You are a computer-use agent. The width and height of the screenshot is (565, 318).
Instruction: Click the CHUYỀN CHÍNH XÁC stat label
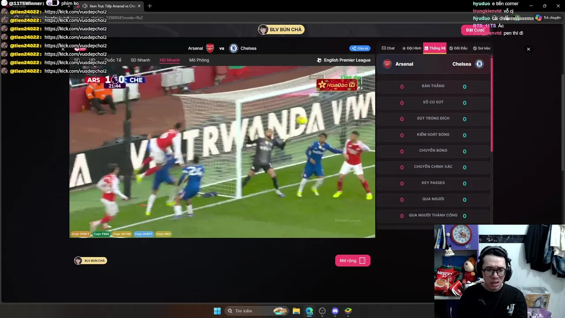pos(433,167)
